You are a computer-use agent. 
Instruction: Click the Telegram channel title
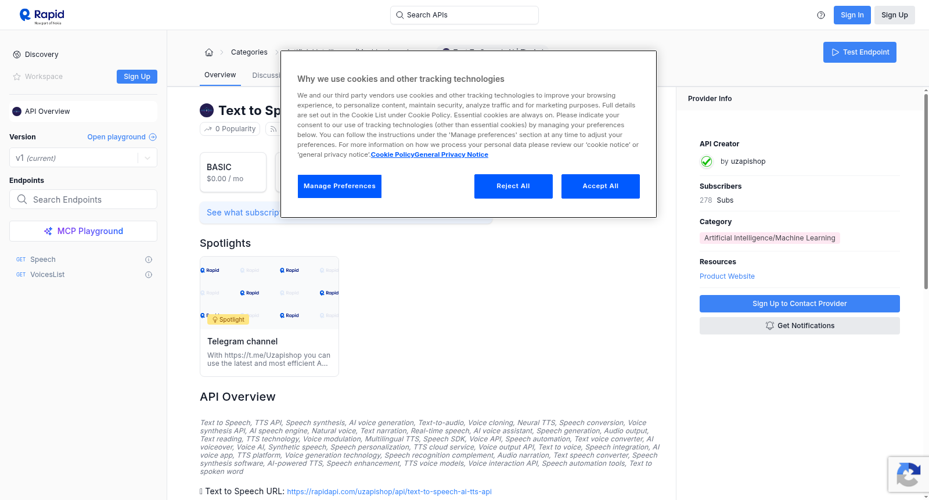[x=243, y=341]
